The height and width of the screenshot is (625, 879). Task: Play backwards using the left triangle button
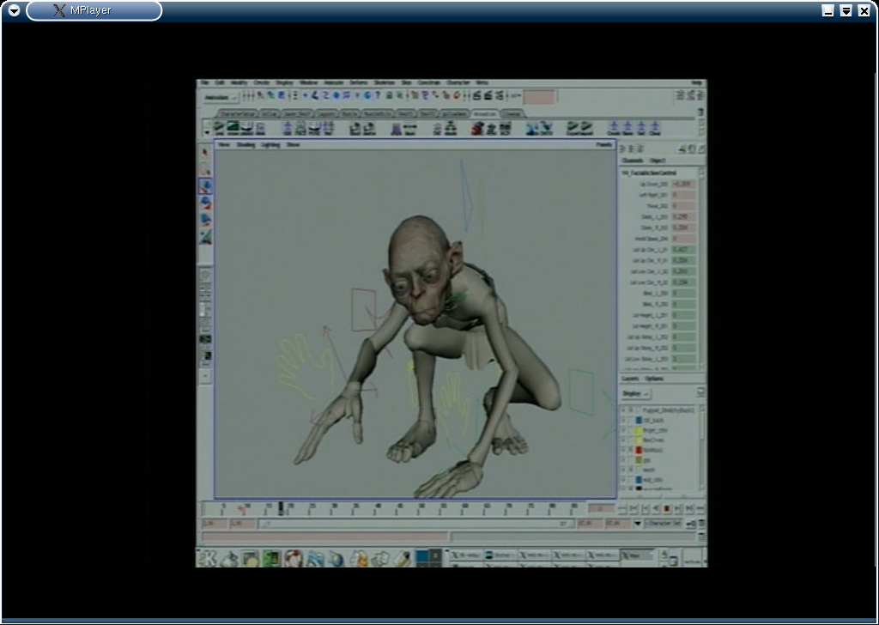click(656, 509)
